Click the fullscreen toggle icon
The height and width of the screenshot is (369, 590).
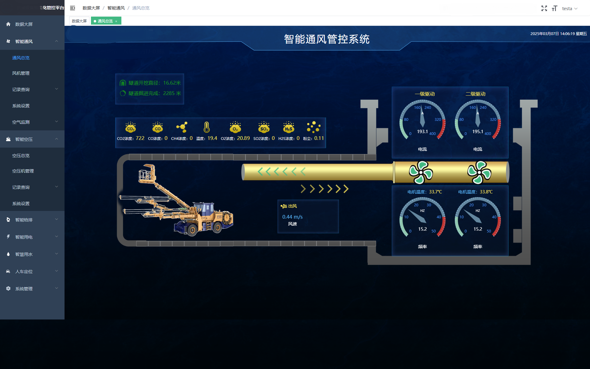[x=544, y=8]
